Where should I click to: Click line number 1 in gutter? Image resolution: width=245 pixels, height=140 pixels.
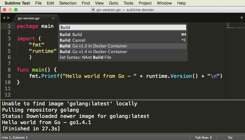click(9, 26)
